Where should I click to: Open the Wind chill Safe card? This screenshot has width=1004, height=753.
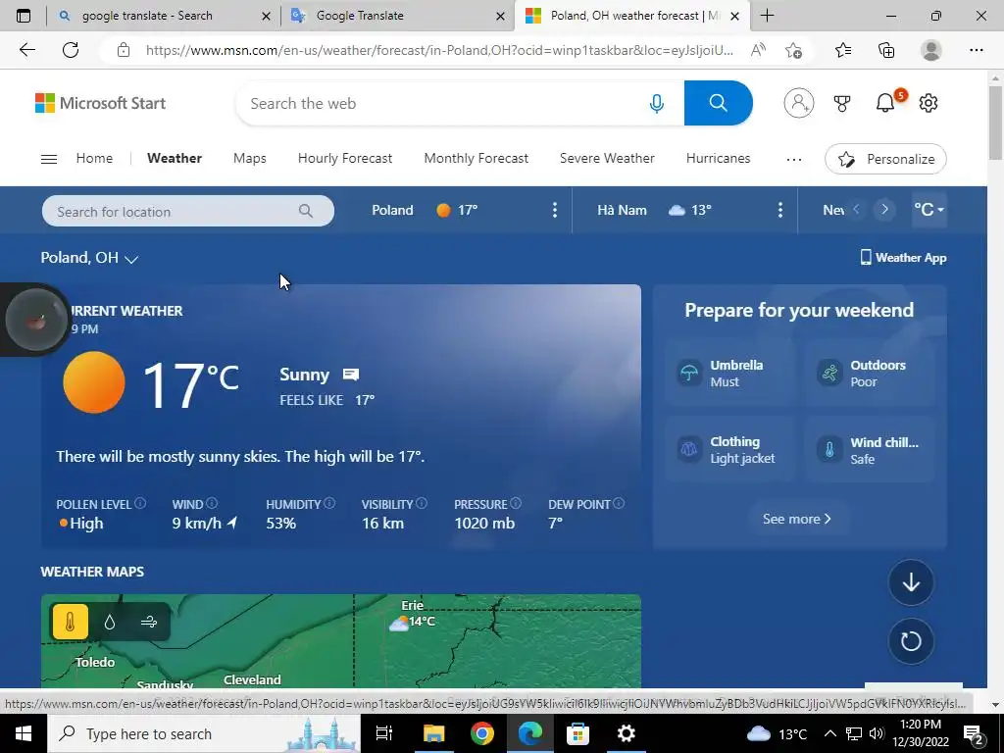coord(870,449)
